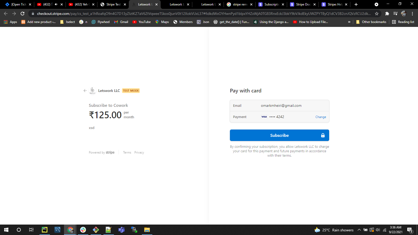Open the Flywheel bookmark
418x235 pixels.
click(x=101, y=22)
